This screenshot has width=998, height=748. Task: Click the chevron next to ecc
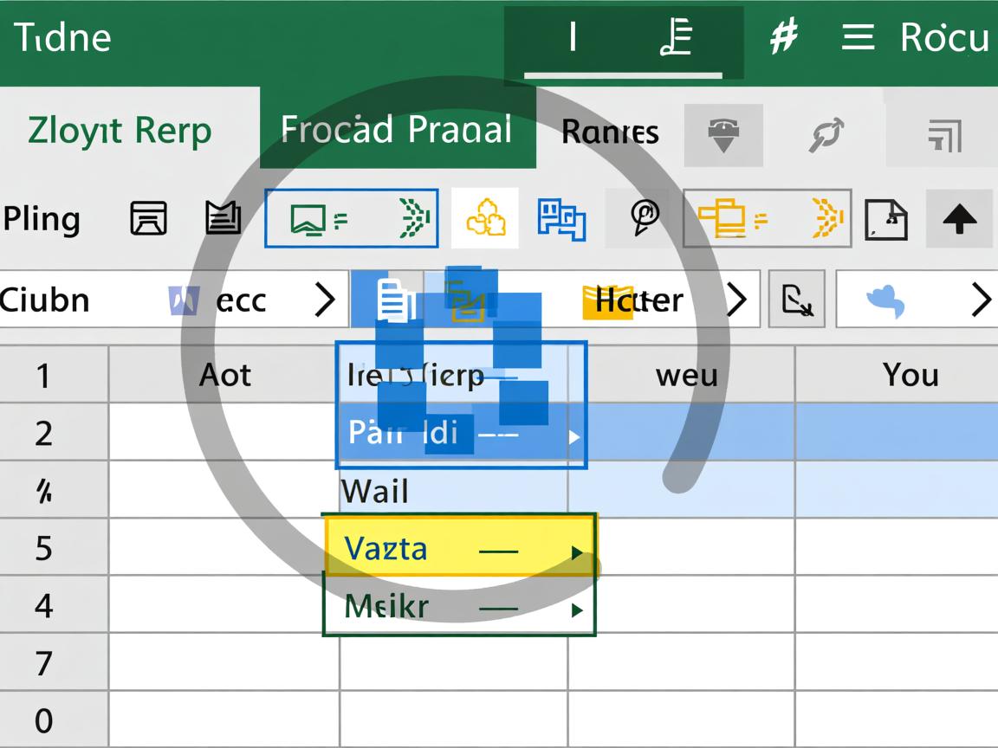(x=324, y=300)
